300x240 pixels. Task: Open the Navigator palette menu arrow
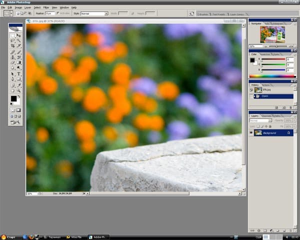tap(295, 24)
